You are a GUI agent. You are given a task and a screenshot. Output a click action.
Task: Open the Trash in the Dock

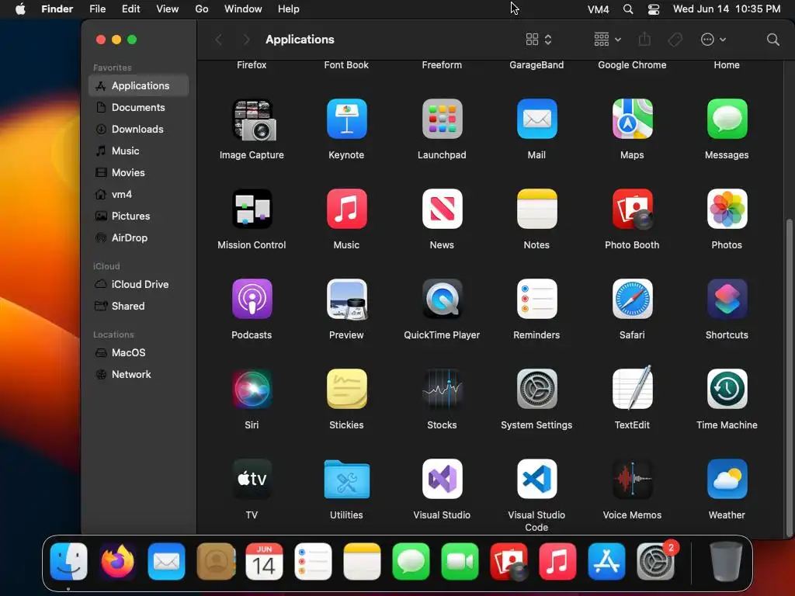point(726,562)
